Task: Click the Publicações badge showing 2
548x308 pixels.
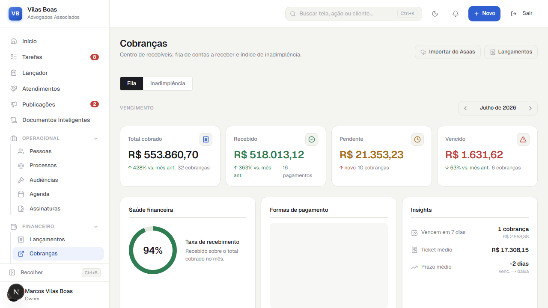Action: coord(95,104)
